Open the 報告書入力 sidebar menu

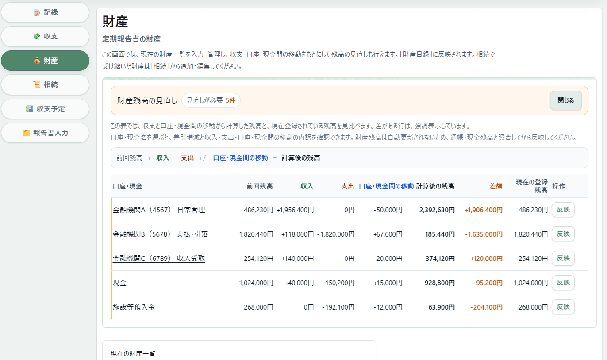point(45,133)
